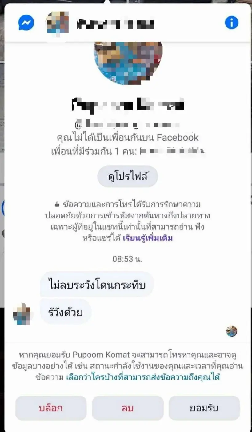Tap the small read-receipt avatar at right

click(232, 331)
